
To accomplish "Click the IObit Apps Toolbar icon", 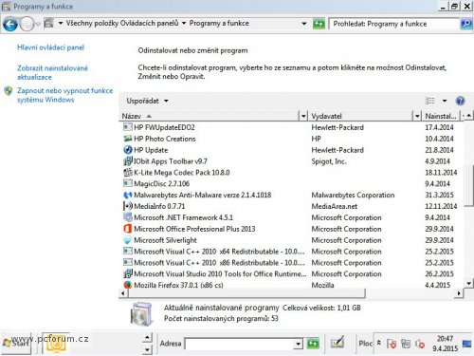I will tap(128, 161).
